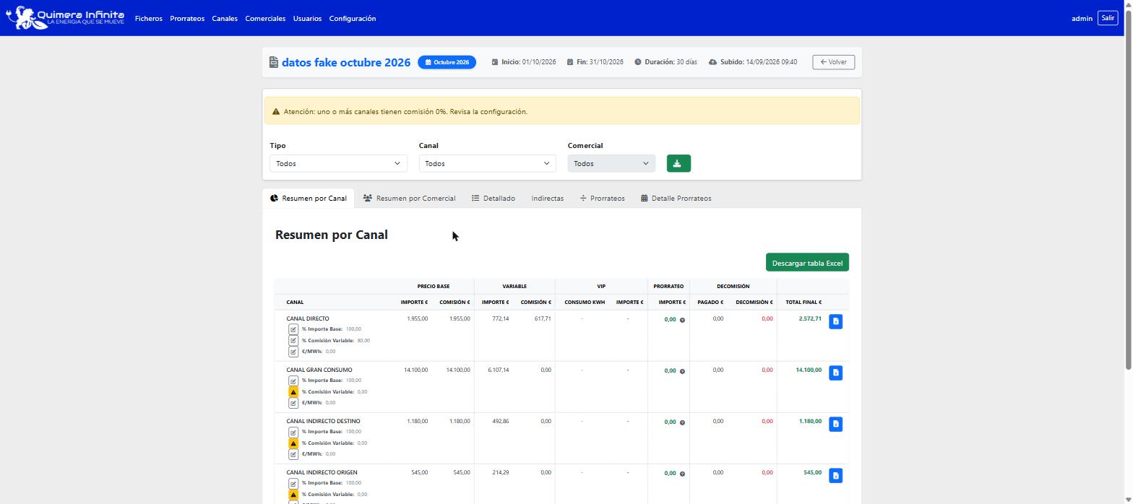The height and width of the screenshot is (504, 1133).
Task: Click the warning icon under Canal Indirecto Destino
Action: point(293,443)
